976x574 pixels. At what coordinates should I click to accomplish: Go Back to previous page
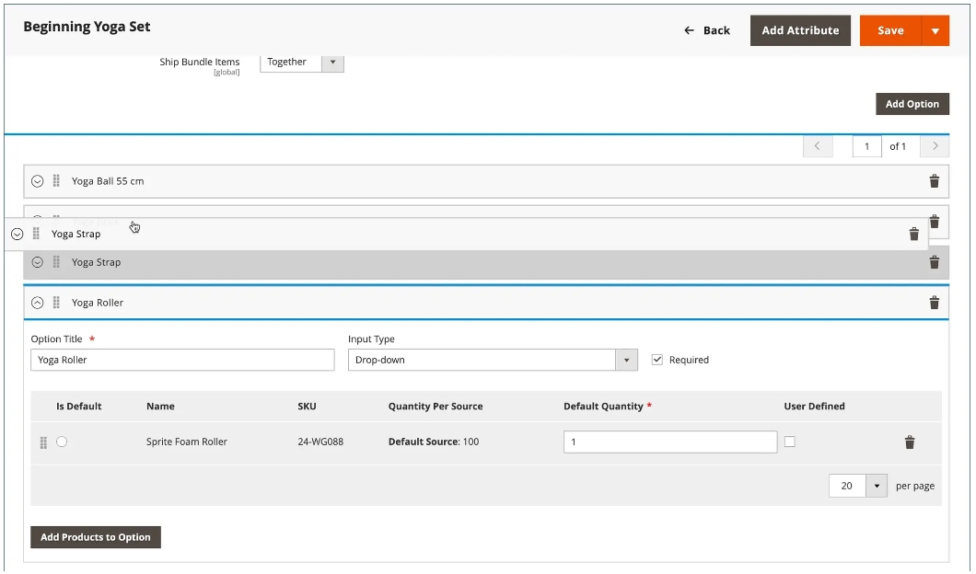tap(707, 30)
